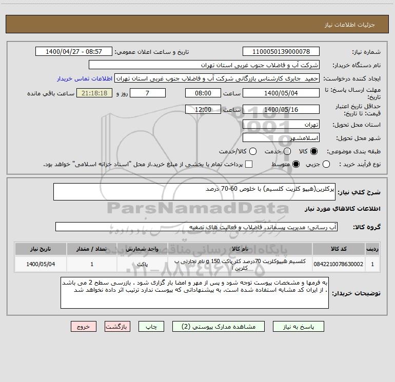Click the request creator name field
The width and height of the screenshot is (395, 382).
pyautogui.click(x=217, y=78)
